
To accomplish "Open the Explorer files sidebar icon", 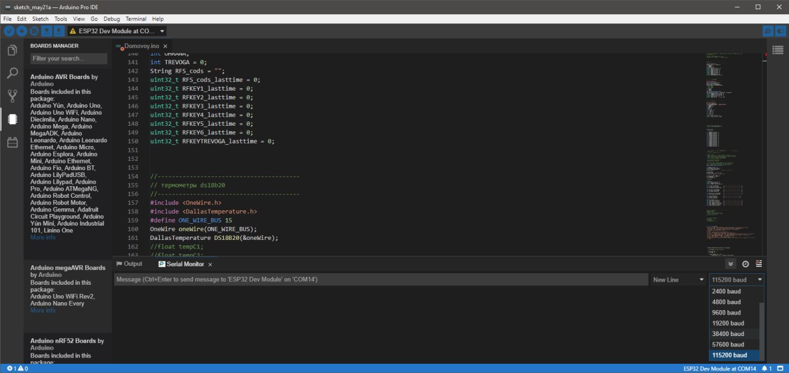I will [12, 50].
